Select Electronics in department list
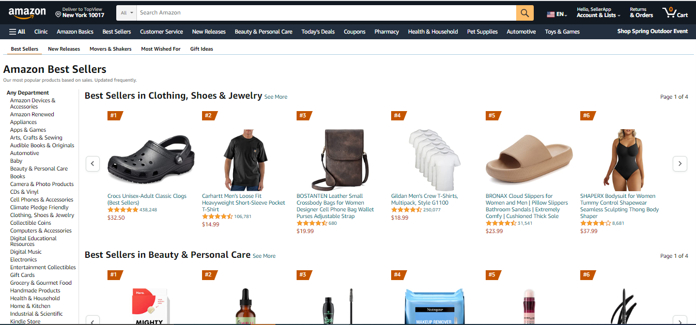The width and height of the screenshot is (696, 325). tap(24, 259)
